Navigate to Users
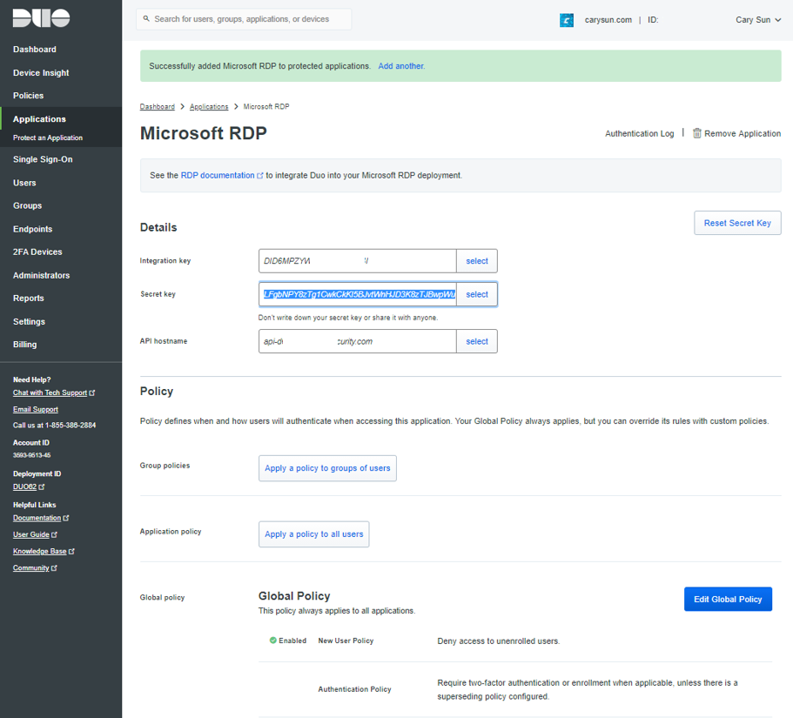The height and width of the screenshot is (718, 793). pyautogui.click(x=24, y=183)
